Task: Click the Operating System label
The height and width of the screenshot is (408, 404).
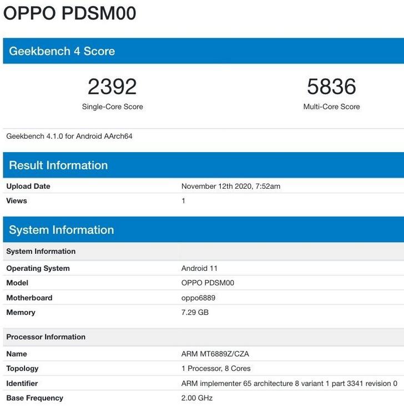Action: 38,268
